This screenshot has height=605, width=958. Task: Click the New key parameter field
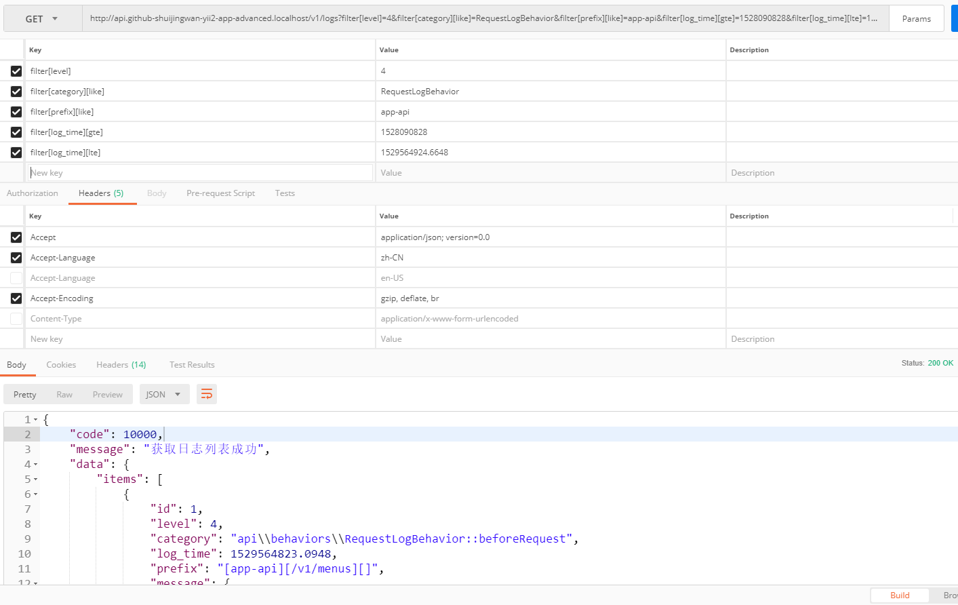point(200,173)
